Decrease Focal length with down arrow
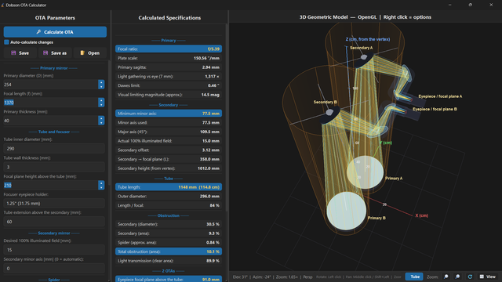502x282 pixels. 101,104
